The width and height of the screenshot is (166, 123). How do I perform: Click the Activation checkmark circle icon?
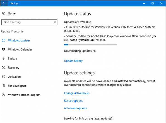(x=4, y=76)
